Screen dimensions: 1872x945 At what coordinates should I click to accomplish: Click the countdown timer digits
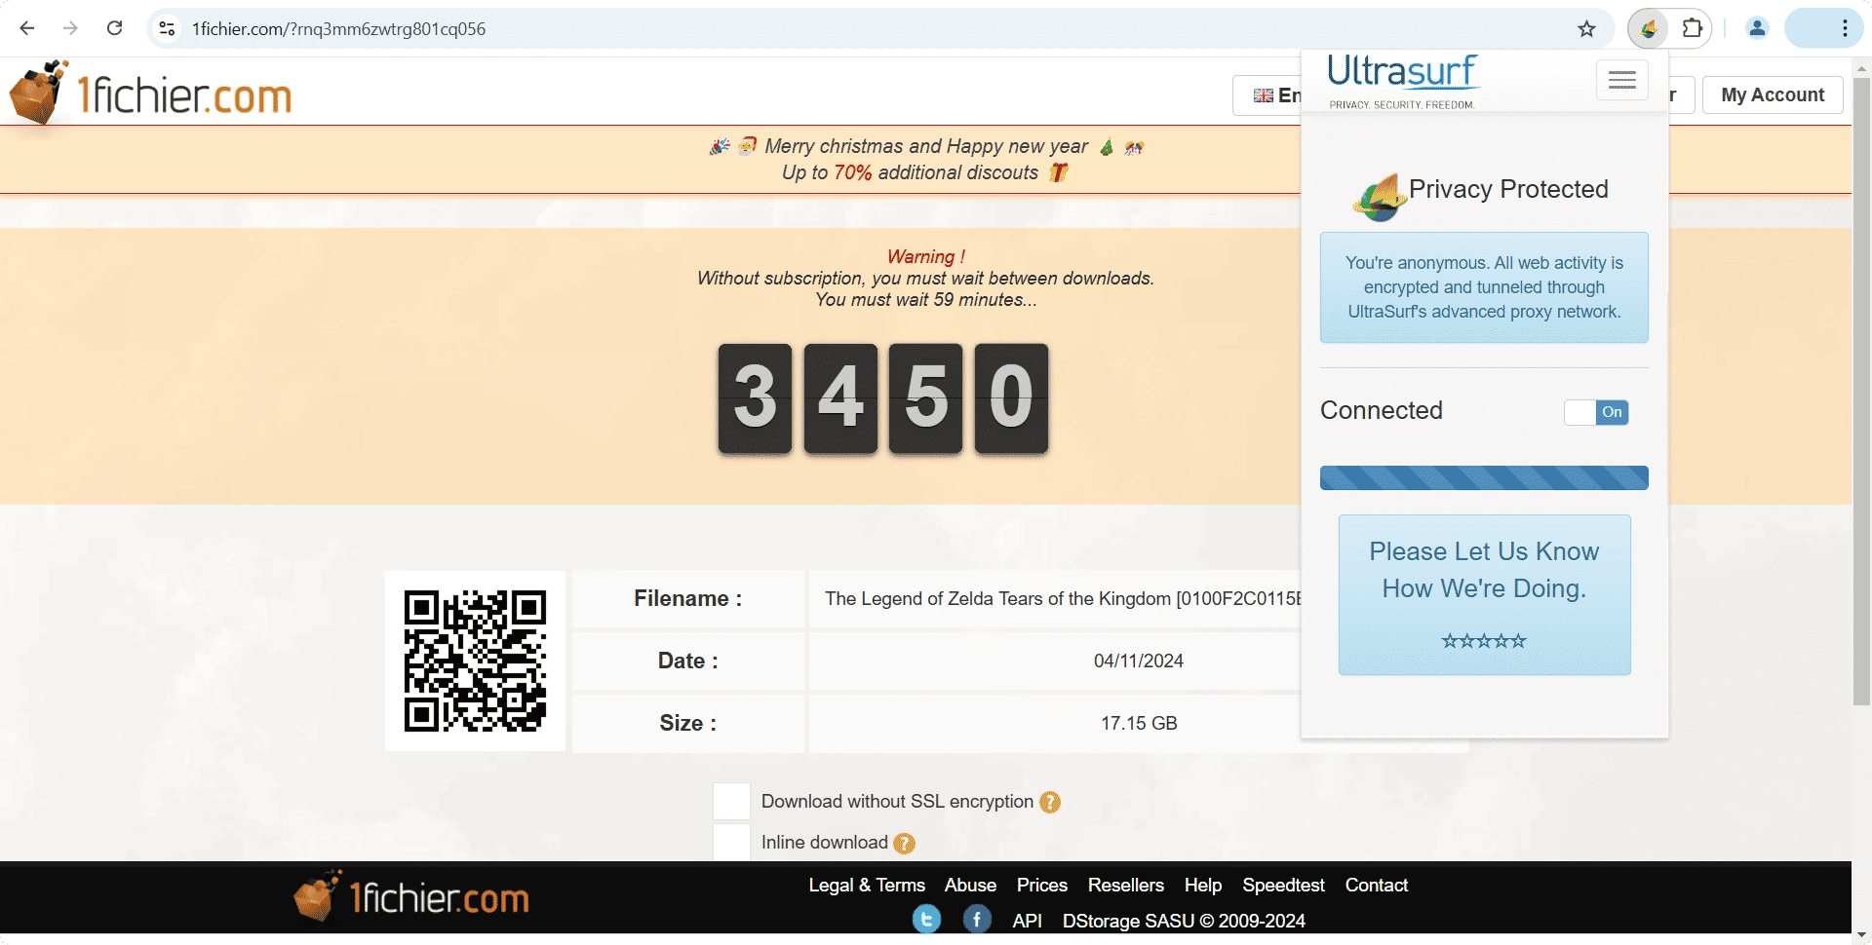click(x=883, y=397)
